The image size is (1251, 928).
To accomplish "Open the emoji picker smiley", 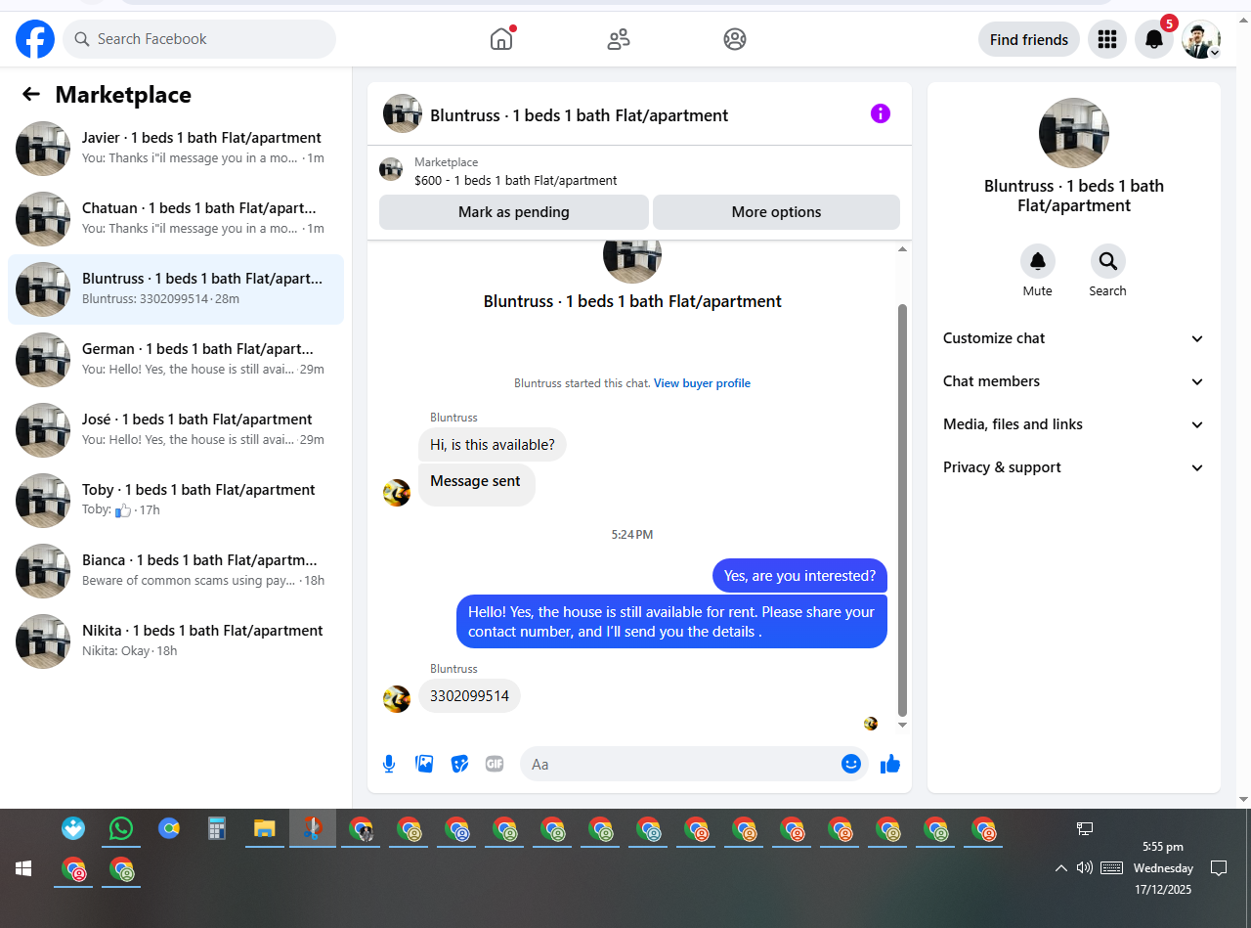I will pyautogui.click(x=851, y=764).
